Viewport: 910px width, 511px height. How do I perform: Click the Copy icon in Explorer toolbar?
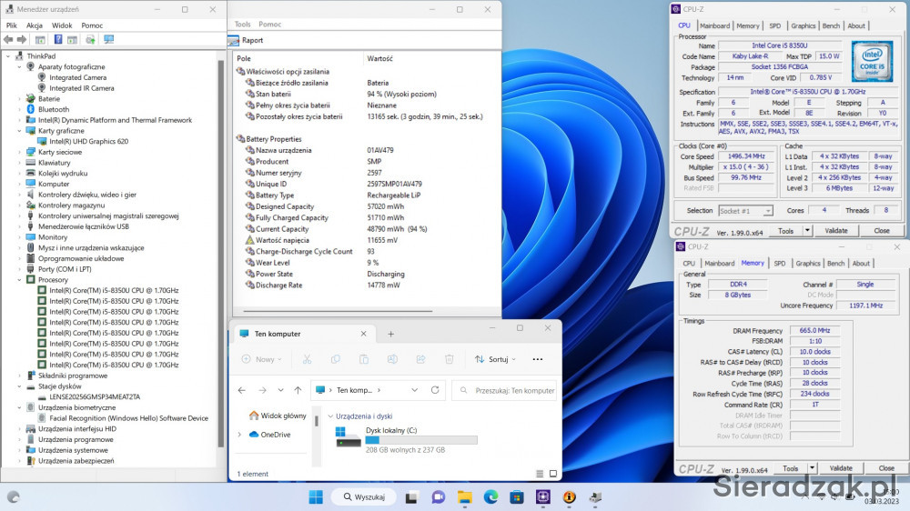(x=336, y=359)
